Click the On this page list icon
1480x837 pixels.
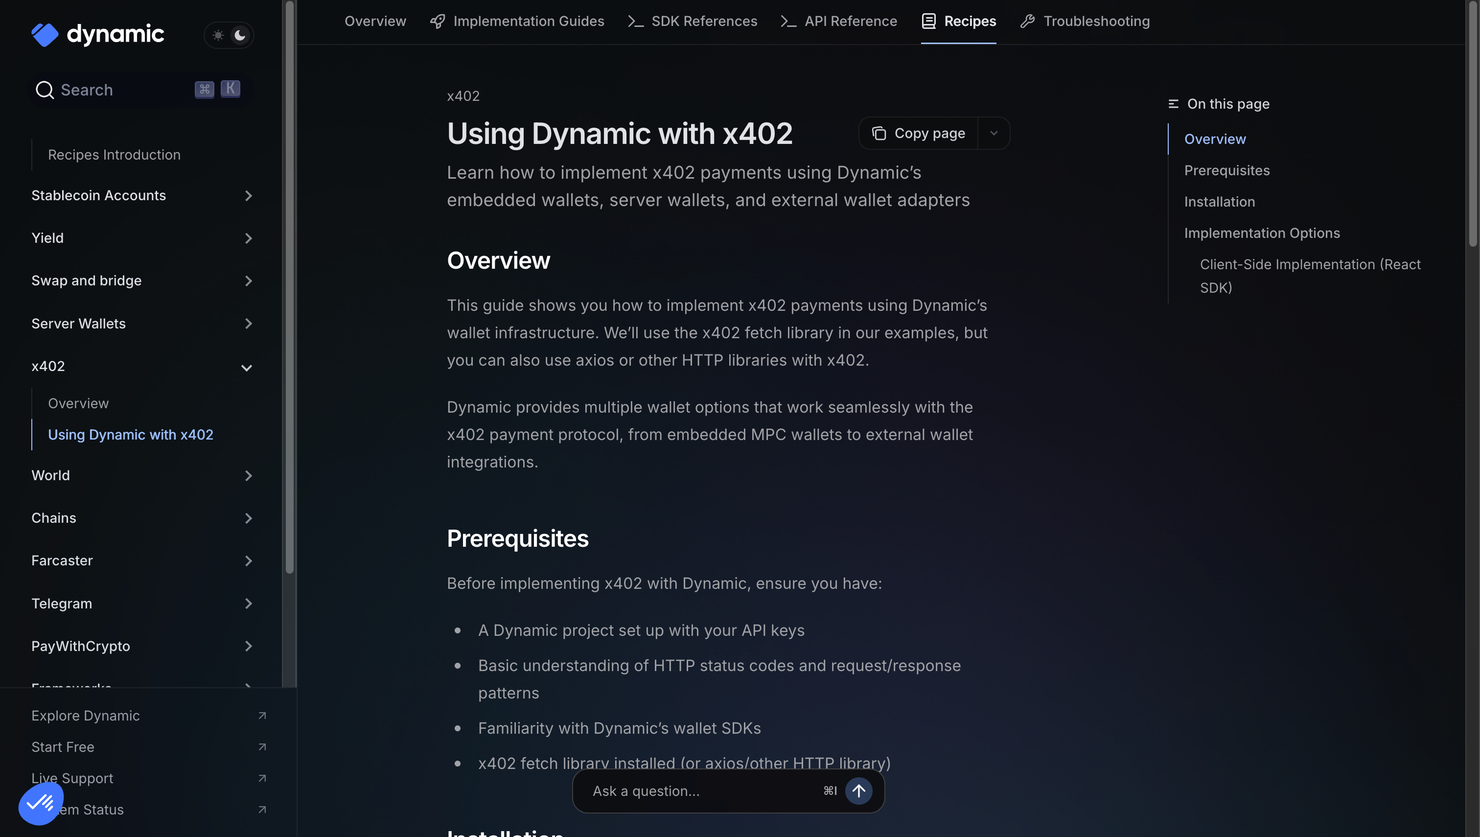[x=1173, y=104]
